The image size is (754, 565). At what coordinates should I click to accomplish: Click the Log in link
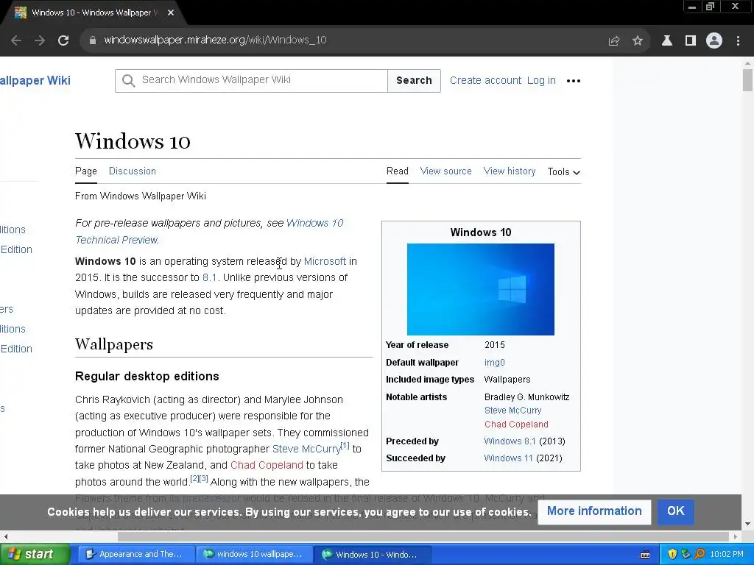click(x=541, y=80)
